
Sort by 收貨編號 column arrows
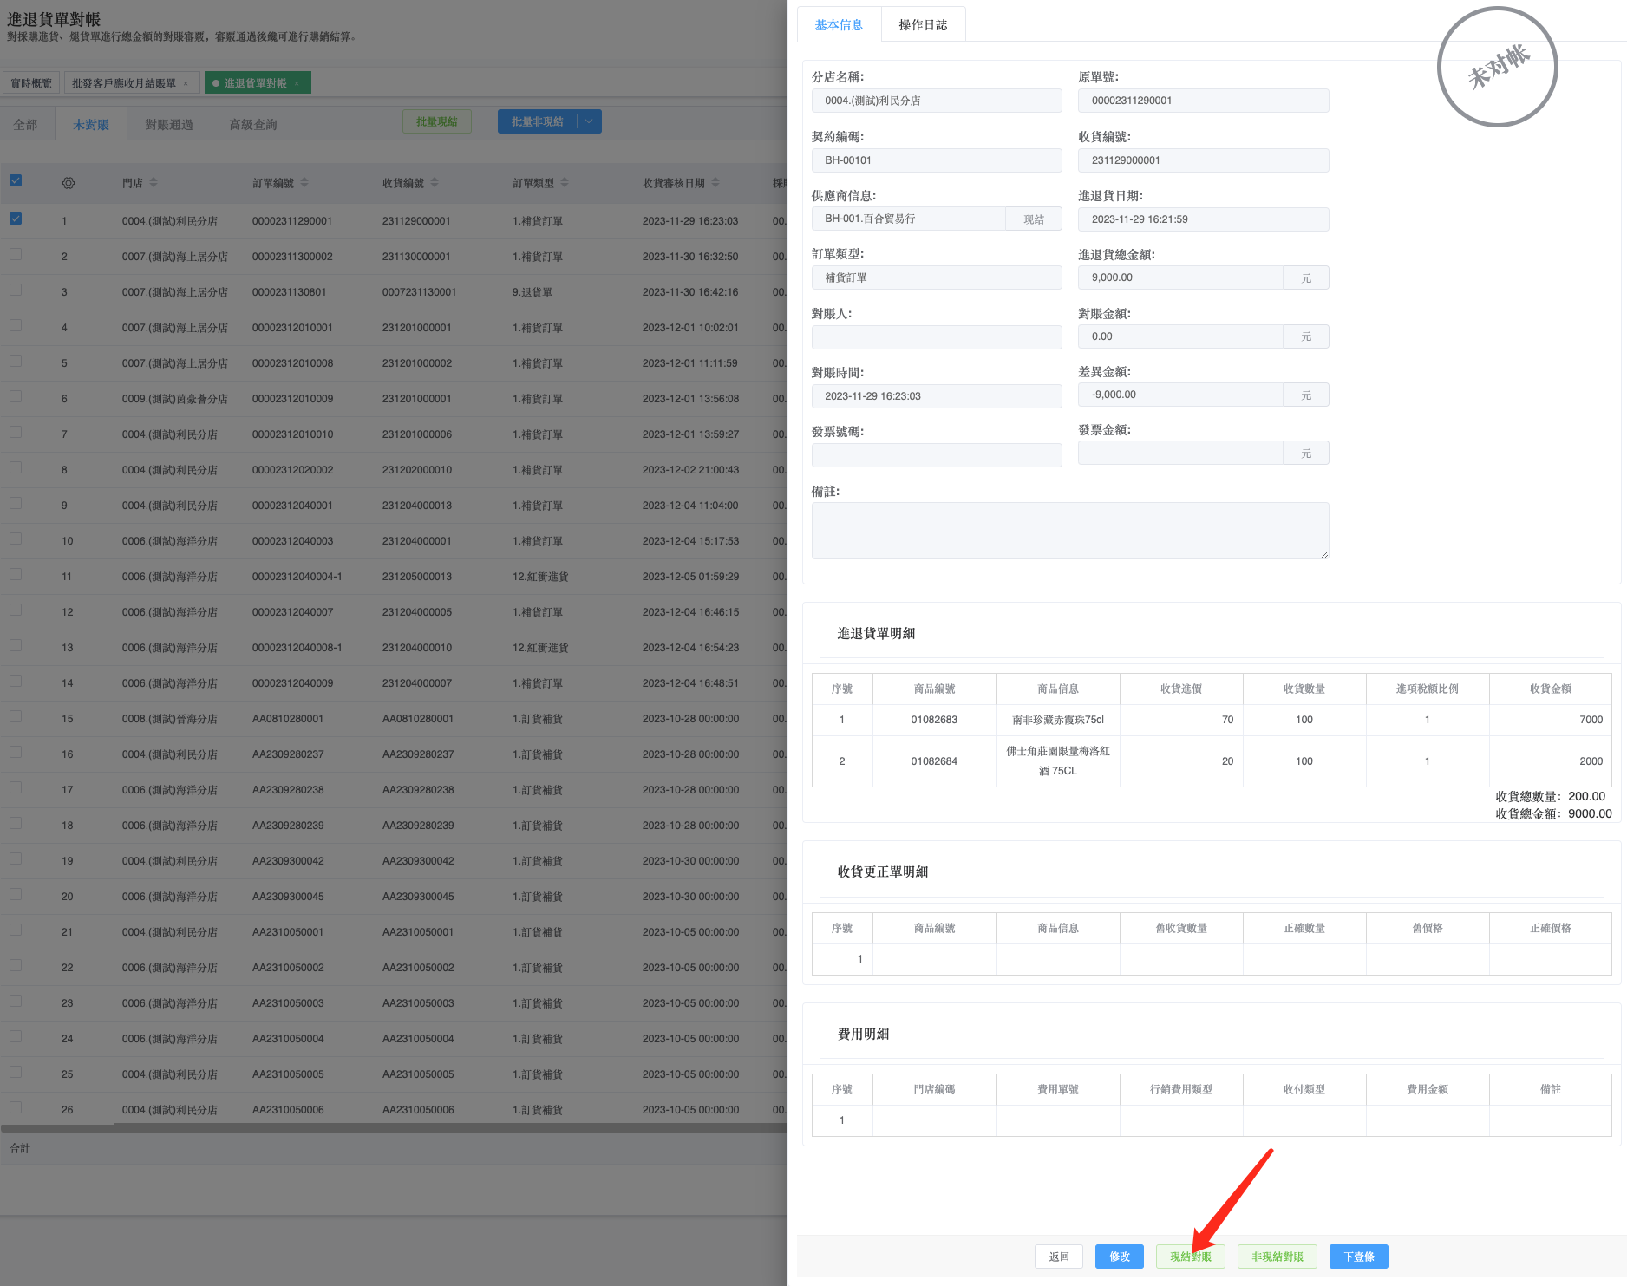pos(435,183)
